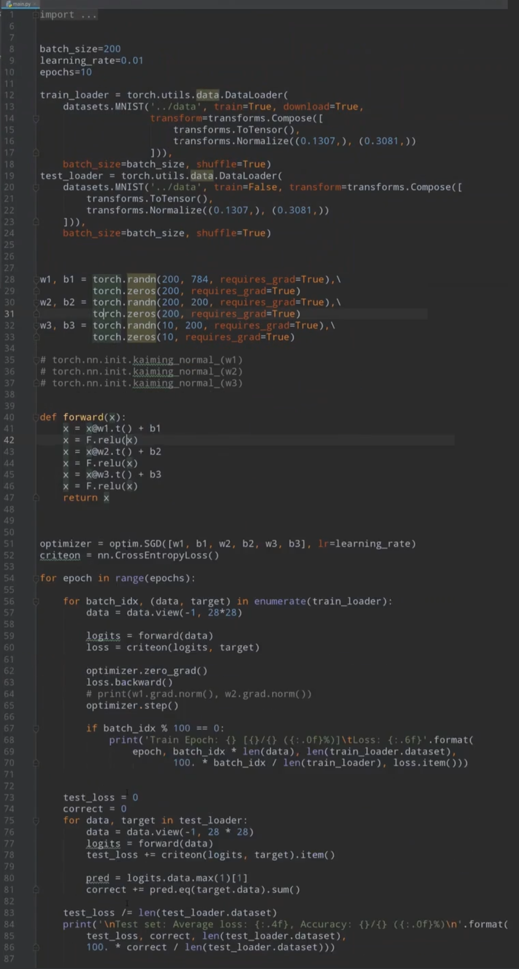Collapse the 'for batch_idx' loop fold on line 56

pos(35,602)
